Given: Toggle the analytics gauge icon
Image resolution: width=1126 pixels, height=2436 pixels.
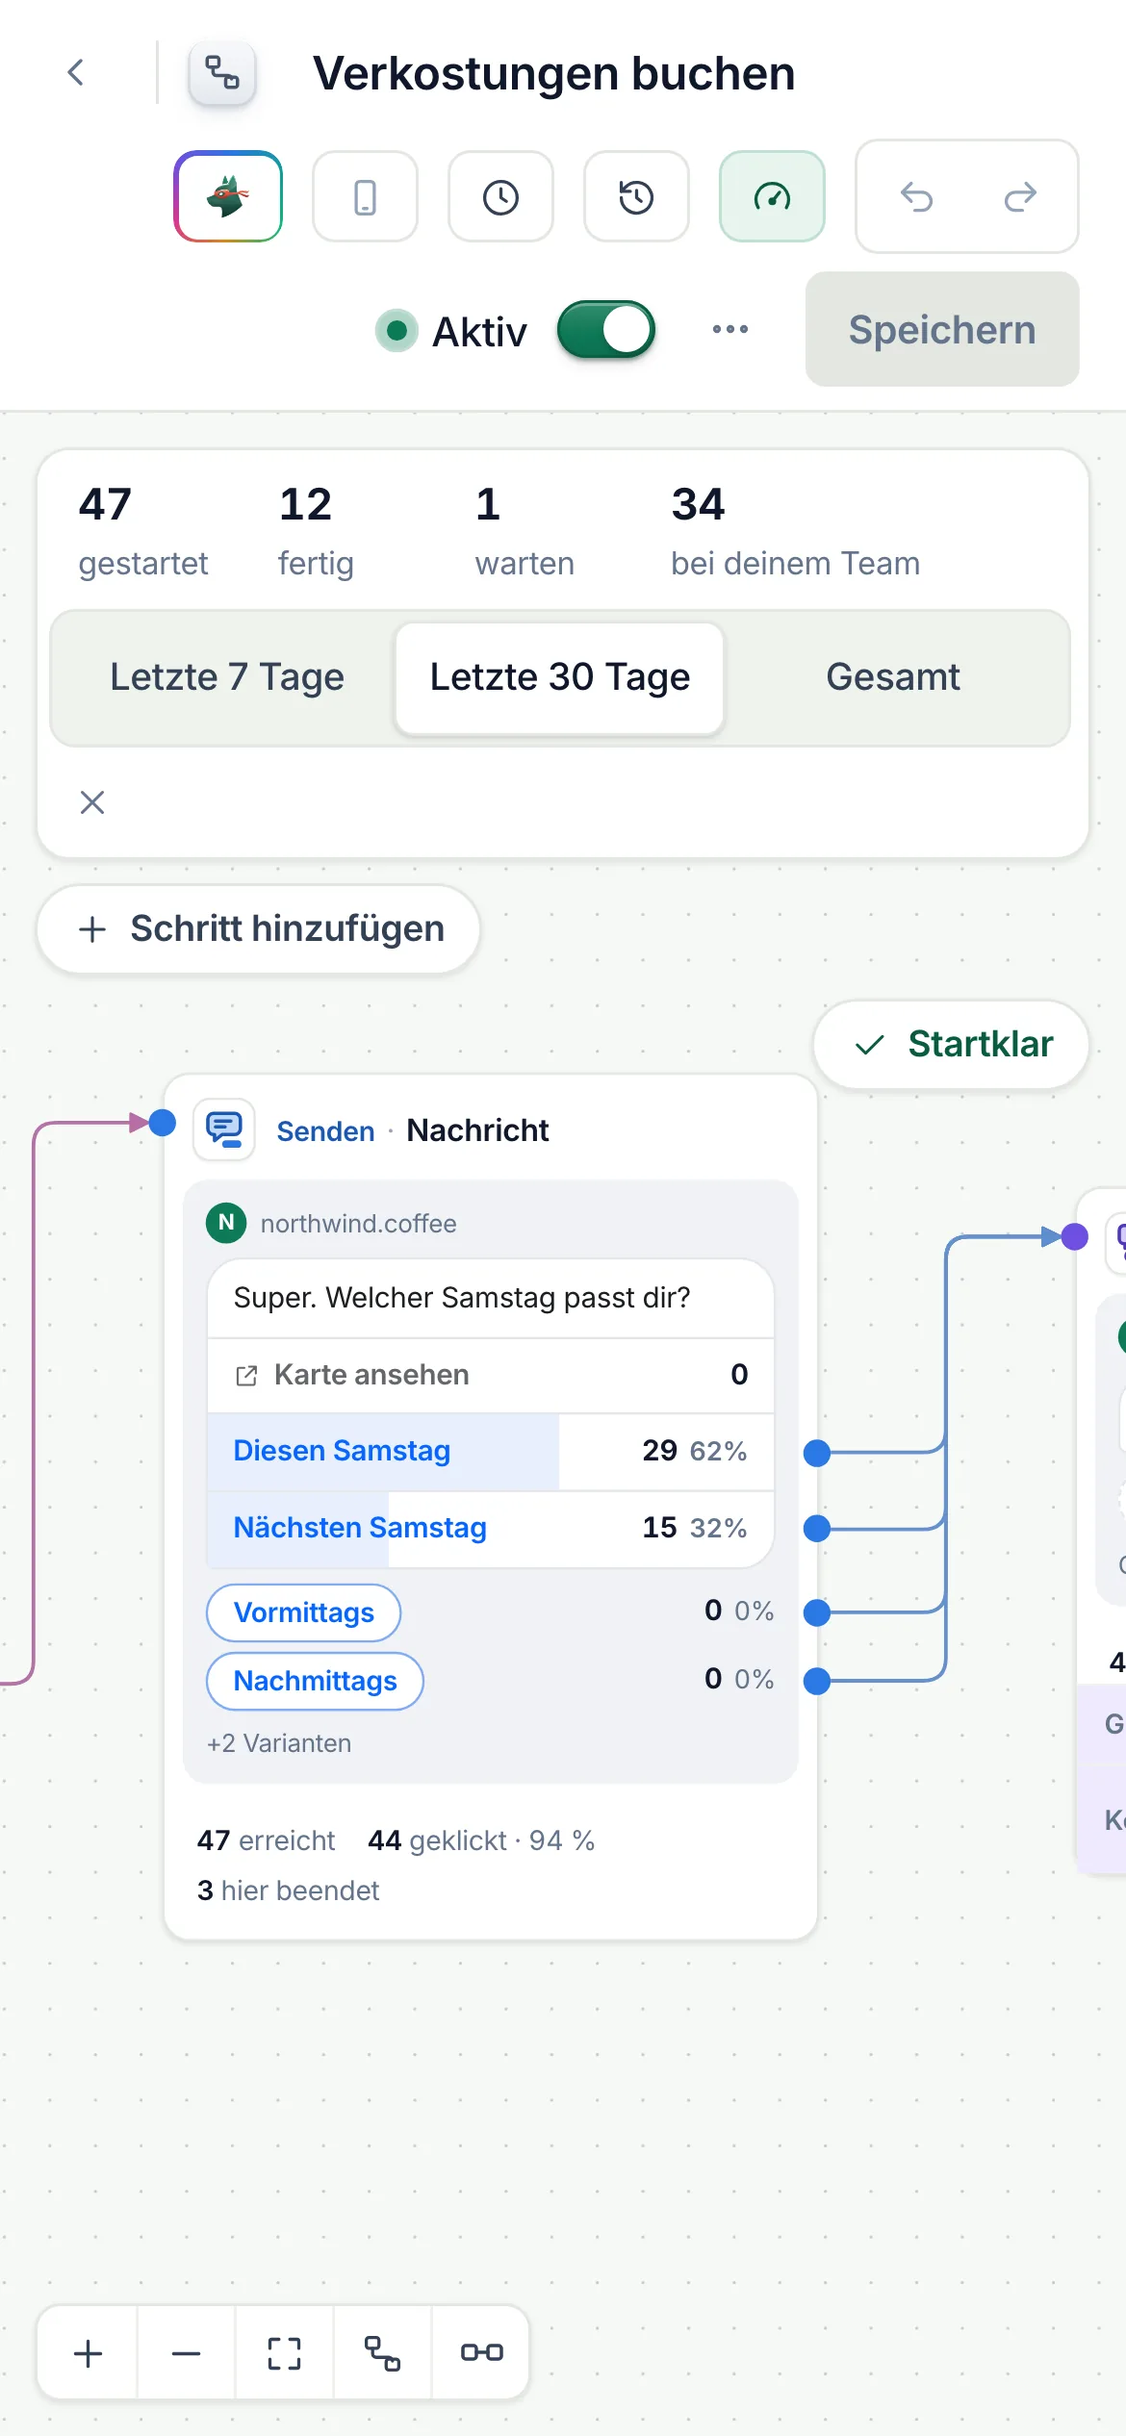Looking at the screenshot, I should tap(772, 196).
